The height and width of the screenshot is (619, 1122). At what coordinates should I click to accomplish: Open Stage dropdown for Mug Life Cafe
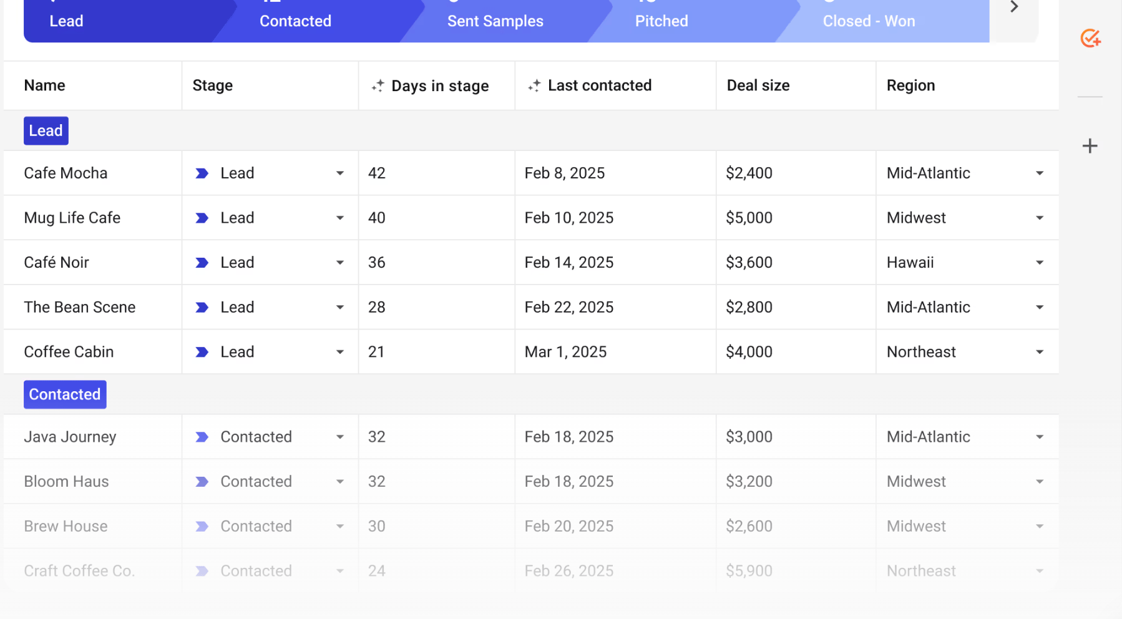click(339, 218)
